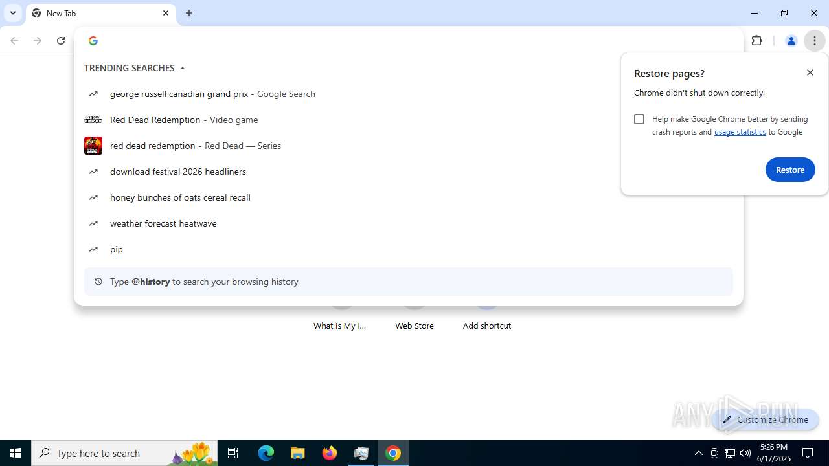Click the Red Dead Redemption logo icon
Viewport: 829px width, 466px height.
[x=93, y=120]
